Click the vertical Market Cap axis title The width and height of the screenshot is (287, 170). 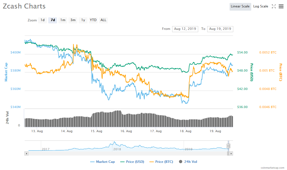pyautogui.click(x=6, y=72)
